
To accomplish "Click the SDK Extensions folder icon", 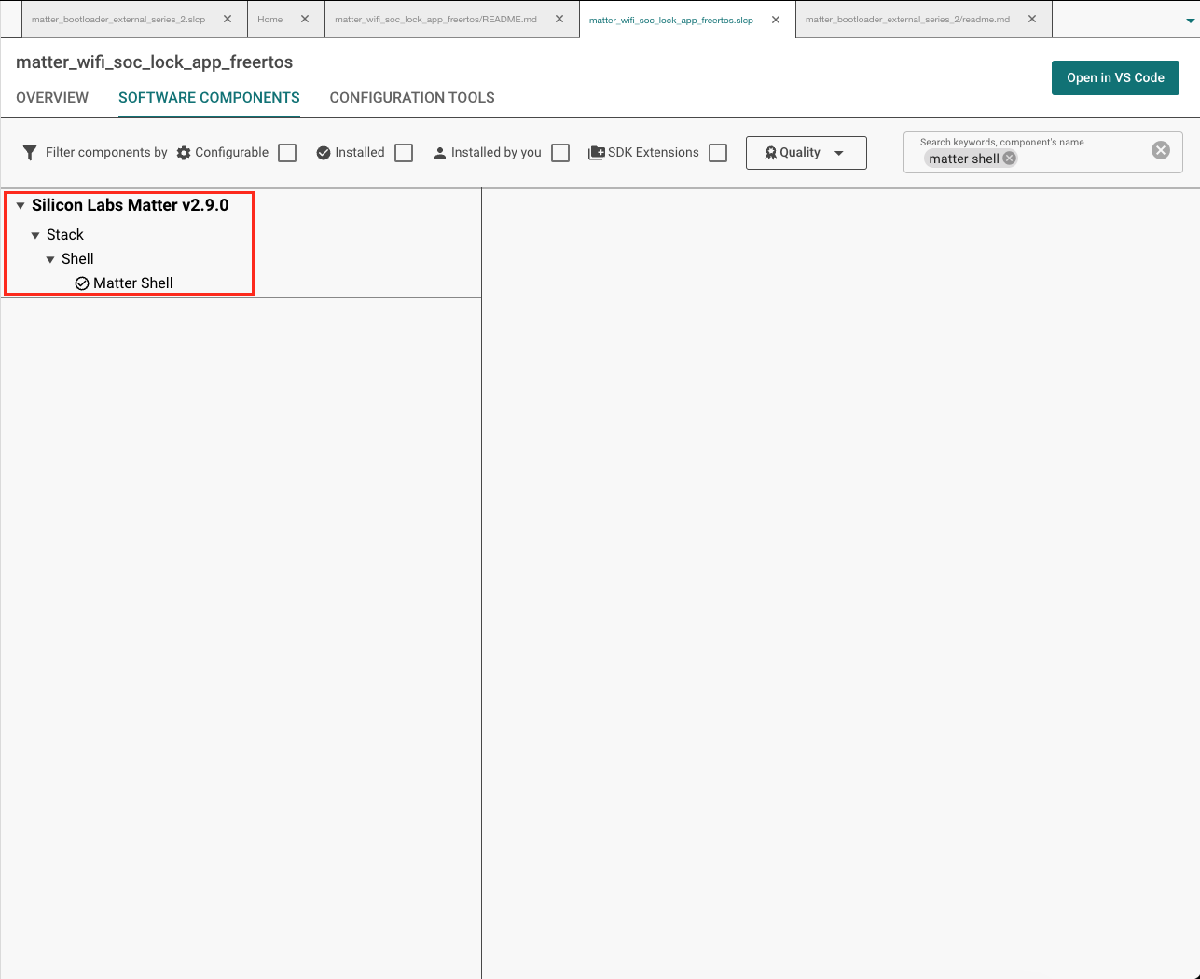I will [x=597, y=153].
